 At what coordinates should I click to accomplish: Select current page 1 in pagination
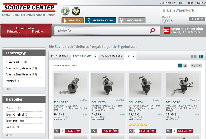[180, 66]
